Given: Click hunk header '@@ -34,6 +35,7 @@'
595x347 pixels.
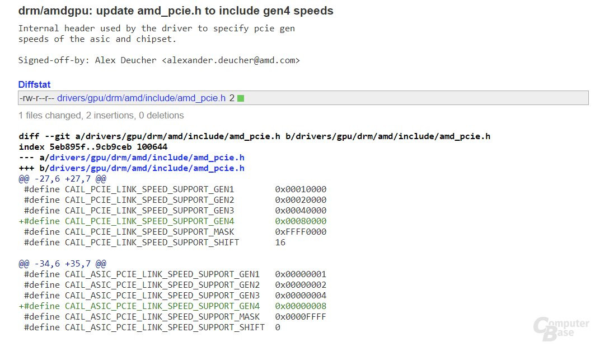Looking at the screenshot, I should pyautogui.click(x=62, y=264).
